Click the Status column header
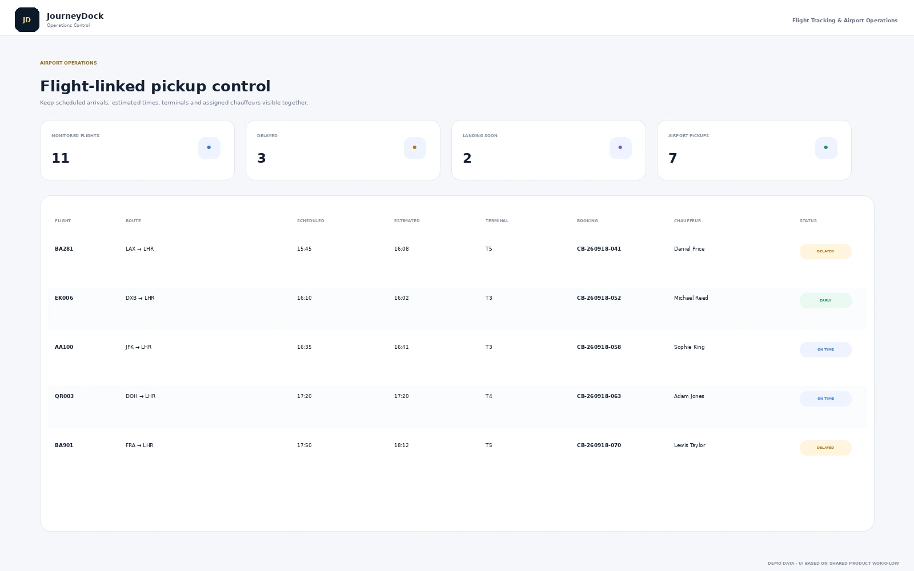 (808, 221)
